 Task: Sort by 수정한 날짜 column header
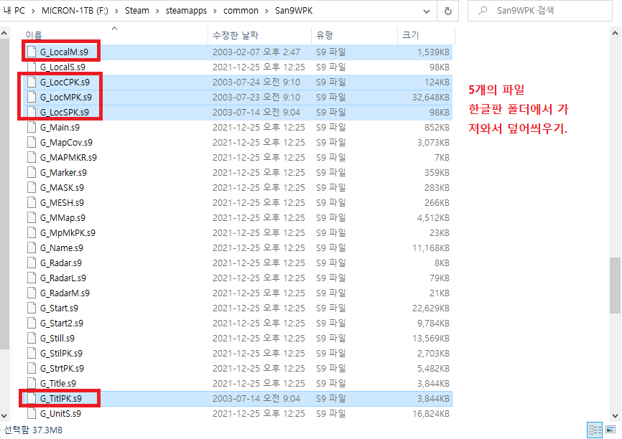click(x=236, y=35)
